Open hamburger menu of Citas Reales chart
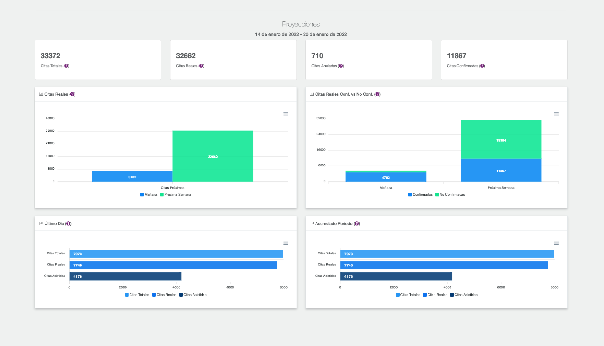 (286, 114)
